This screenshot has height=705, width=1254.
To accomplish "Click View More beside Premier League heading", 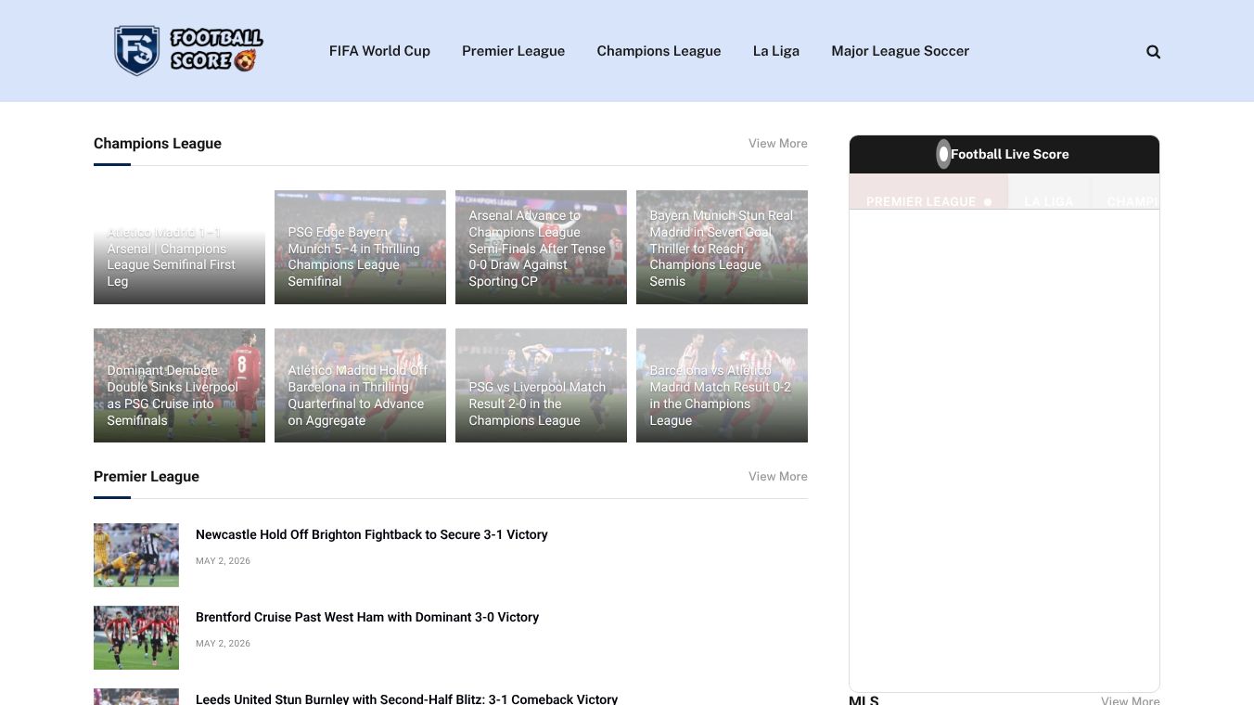I will tap(777, 476).
